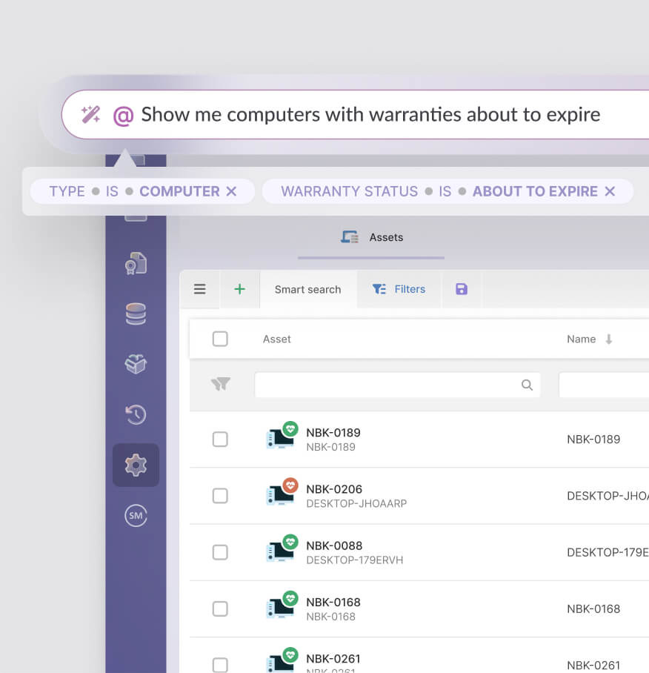Switch to the Smart search tab

[307, 289]
